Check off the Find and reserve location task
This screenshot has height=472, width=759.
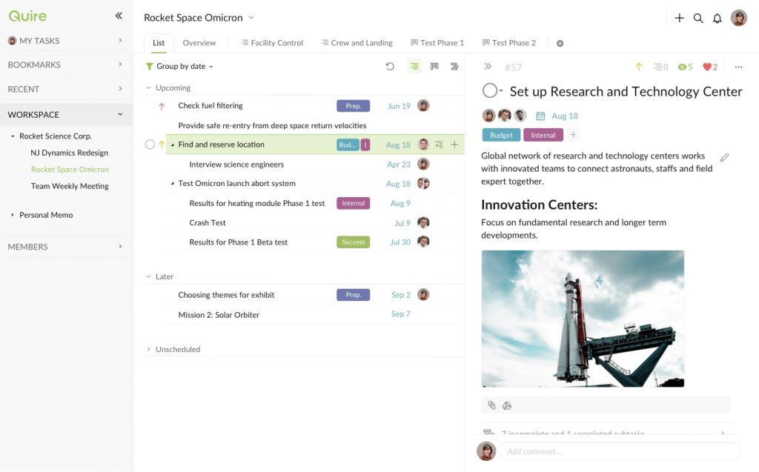click(149, 144)
